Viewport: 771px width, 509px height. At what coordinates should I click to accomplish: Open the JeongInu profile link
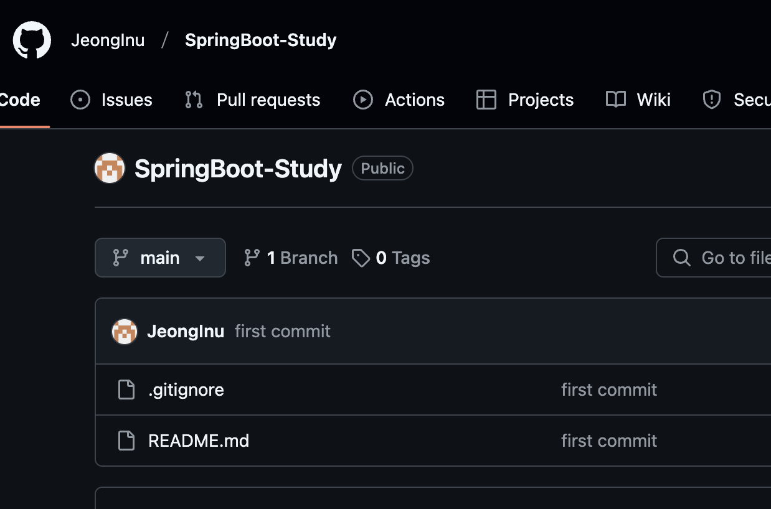click(108, 40)
